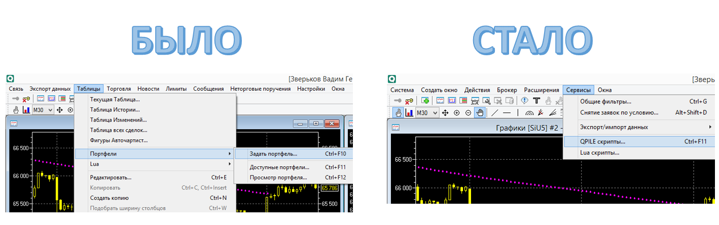Screen dimensions: 719x225
Task: Click four-arrow move tool in СТАЛО window
Action: tap(445, 113)
